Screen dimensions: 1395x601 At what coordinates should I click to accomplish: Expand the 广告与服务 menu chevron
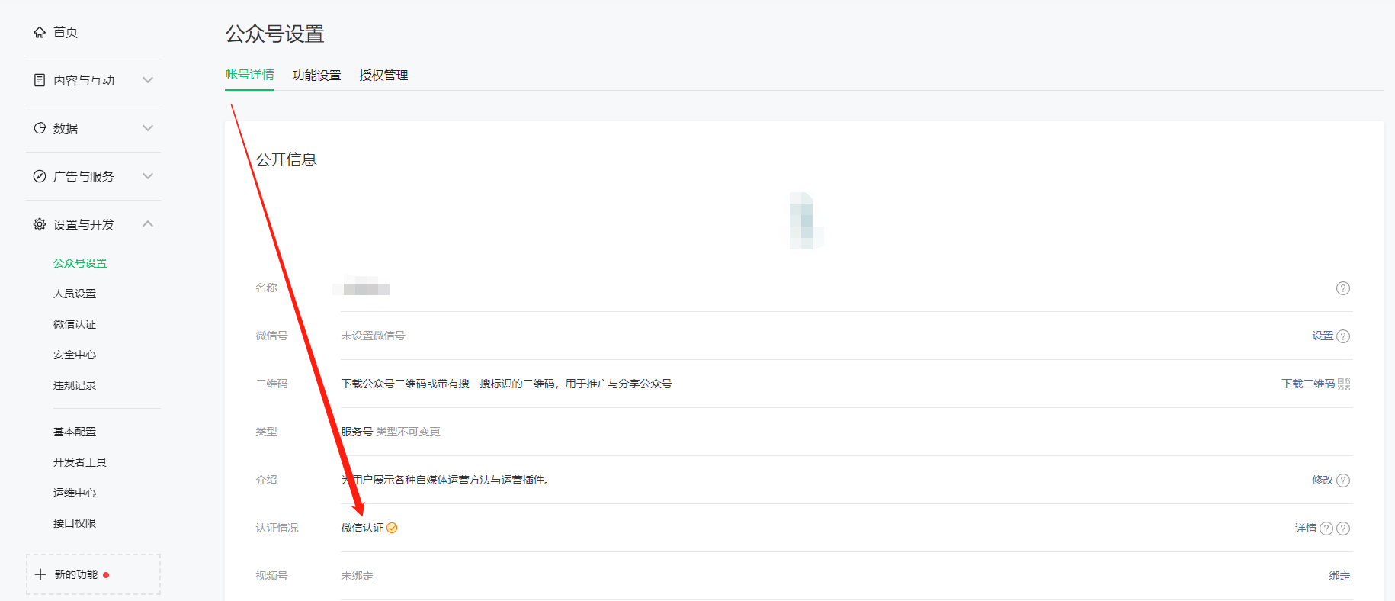pos(148,176)
